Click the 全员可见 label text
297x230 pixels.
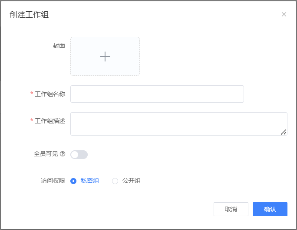pyautogui.click(x=46, y=154)
